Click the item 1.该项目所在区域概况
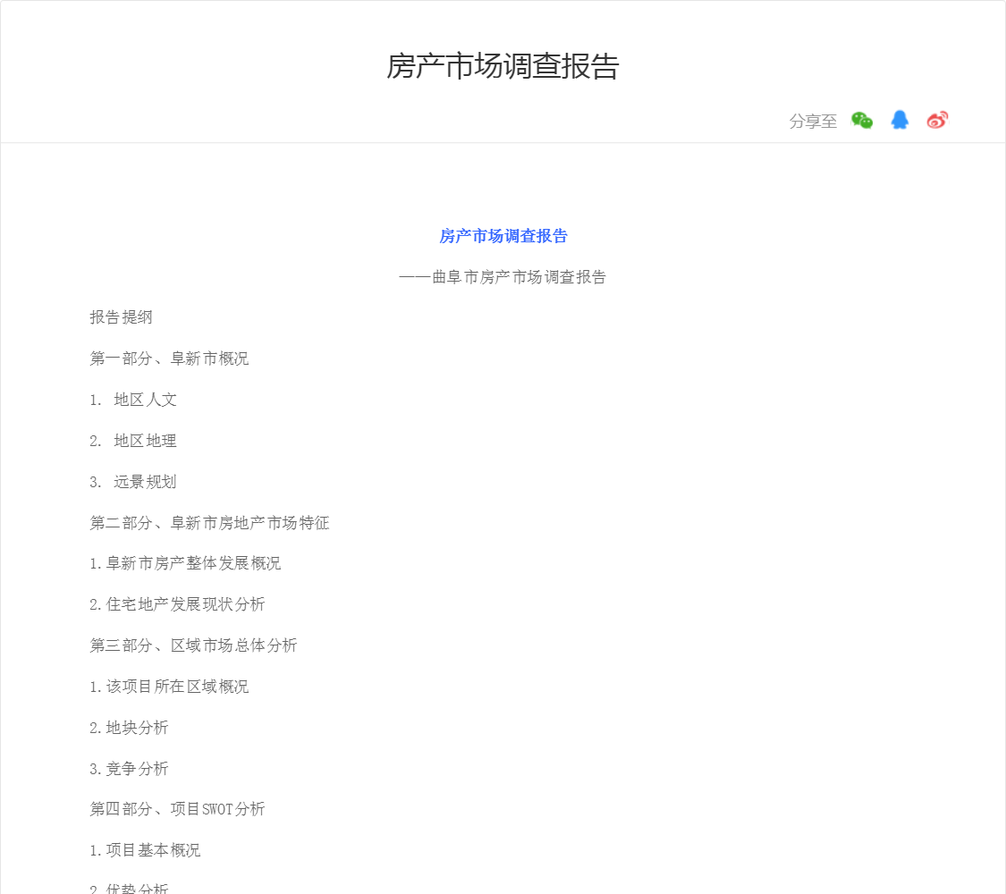 (x=169, y=687)
